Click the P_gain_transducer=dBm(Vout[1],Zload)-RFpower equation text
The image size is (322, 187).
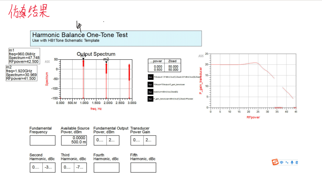(173, 99)
